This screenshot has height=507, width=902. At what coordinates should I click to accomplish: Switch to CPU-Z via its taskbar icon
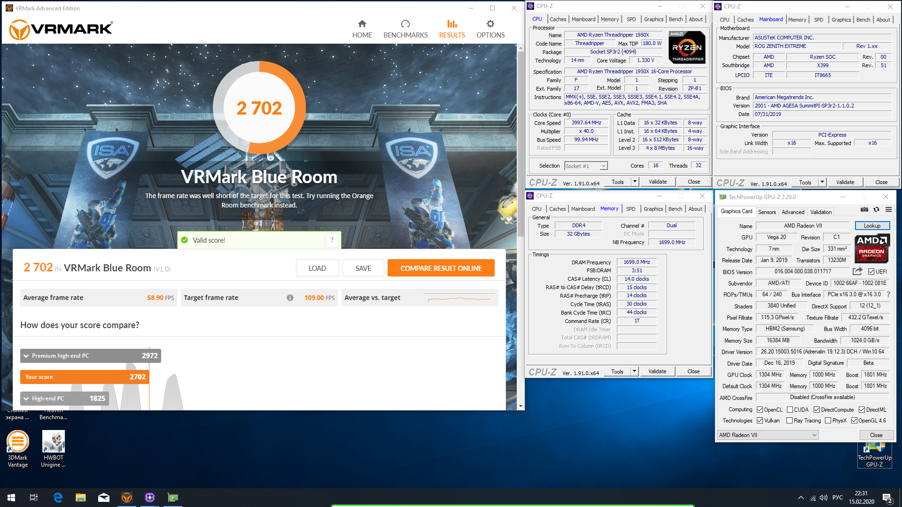[x=150, y=498]
